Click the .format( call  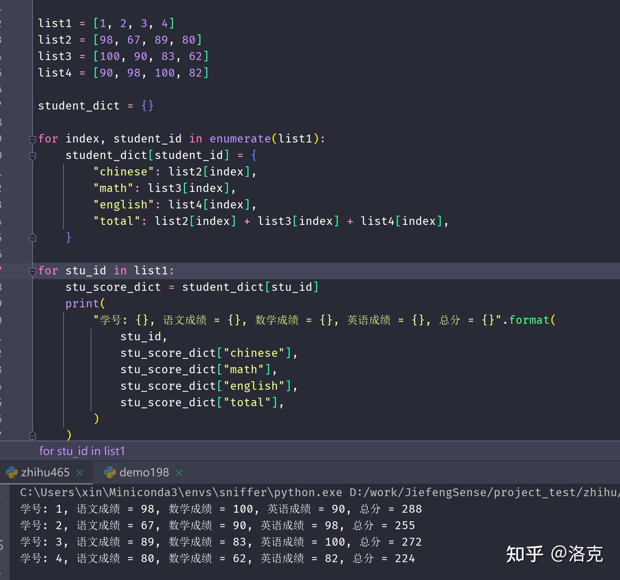click(x=529, y=320)
